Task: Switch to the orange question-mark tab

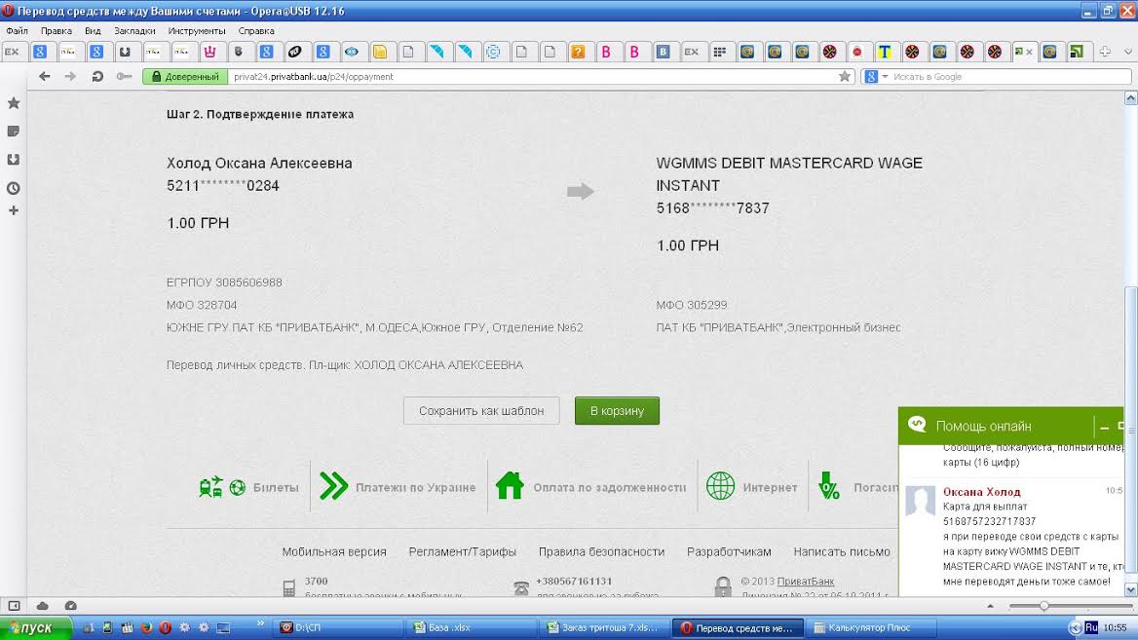Action: pyautogui.click(x=578, y=52)
